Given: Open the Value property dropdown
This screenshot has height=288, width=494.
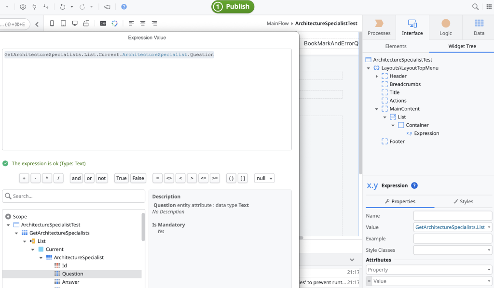Looking at the screenshot, I should tap(490, 227).
